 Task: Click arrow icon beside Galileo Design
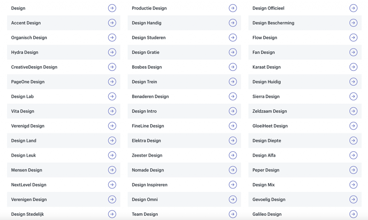[x=354, y=214]
